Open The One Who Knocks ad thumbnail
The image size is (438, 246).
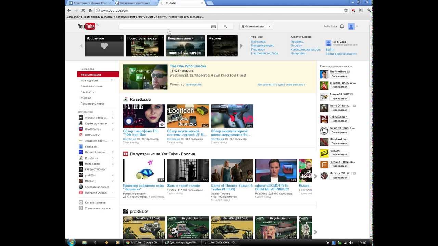click(145, 77)
